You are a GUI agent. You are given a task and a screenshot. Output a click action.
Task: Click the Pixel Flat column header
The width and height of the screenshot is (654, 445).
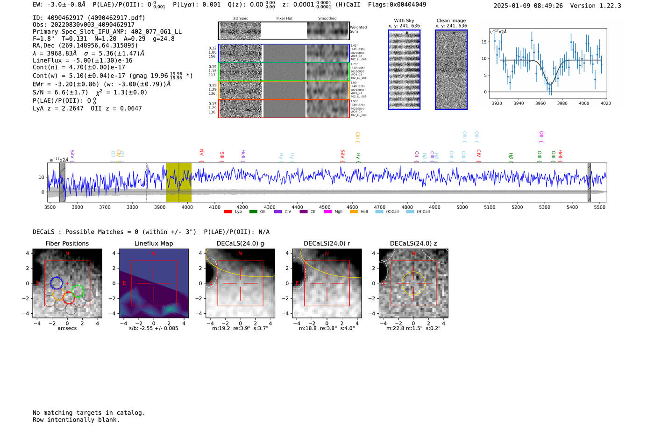(x=284, y=19)
